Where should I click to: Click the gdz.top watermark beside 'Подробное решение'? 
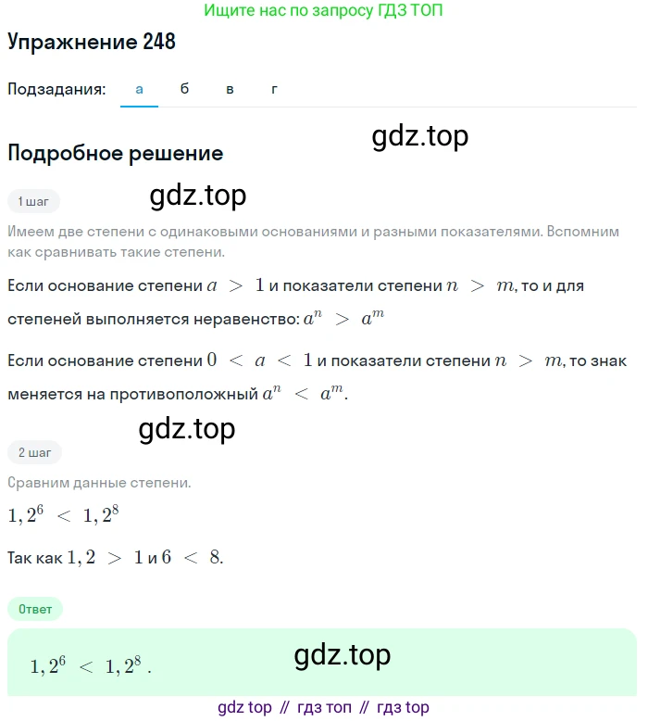[419, 136]
